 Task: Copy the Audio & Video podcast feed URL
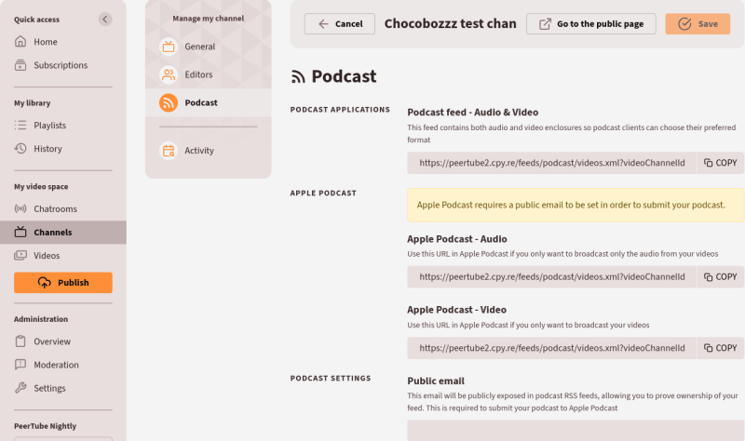click(x=720, y=163)
